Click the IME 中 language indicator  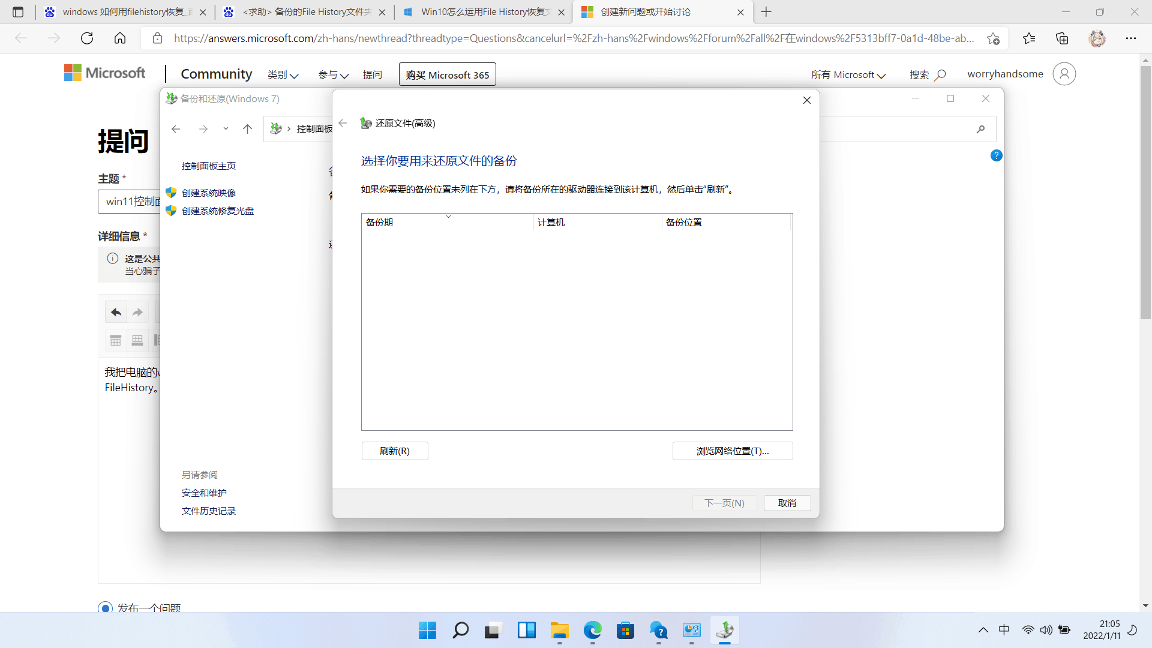pos(1004,630)
